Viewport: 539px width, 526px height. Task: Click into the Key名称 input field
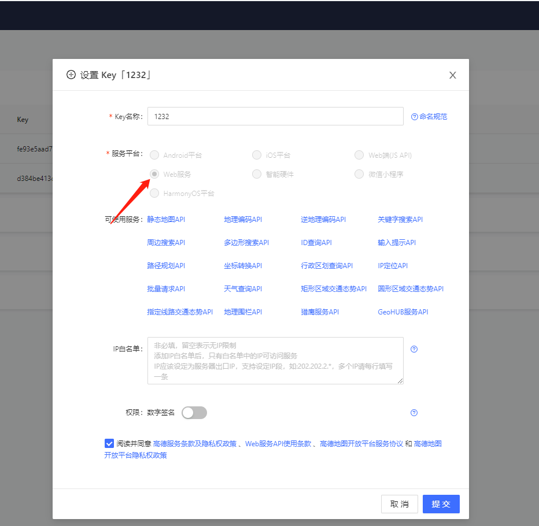275,116
